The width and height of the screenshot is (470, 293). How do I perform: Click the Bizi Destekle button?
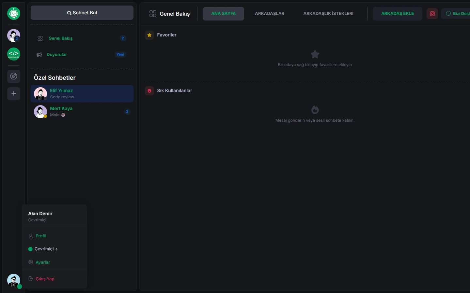pyautogui.click(x=456, y=14)
